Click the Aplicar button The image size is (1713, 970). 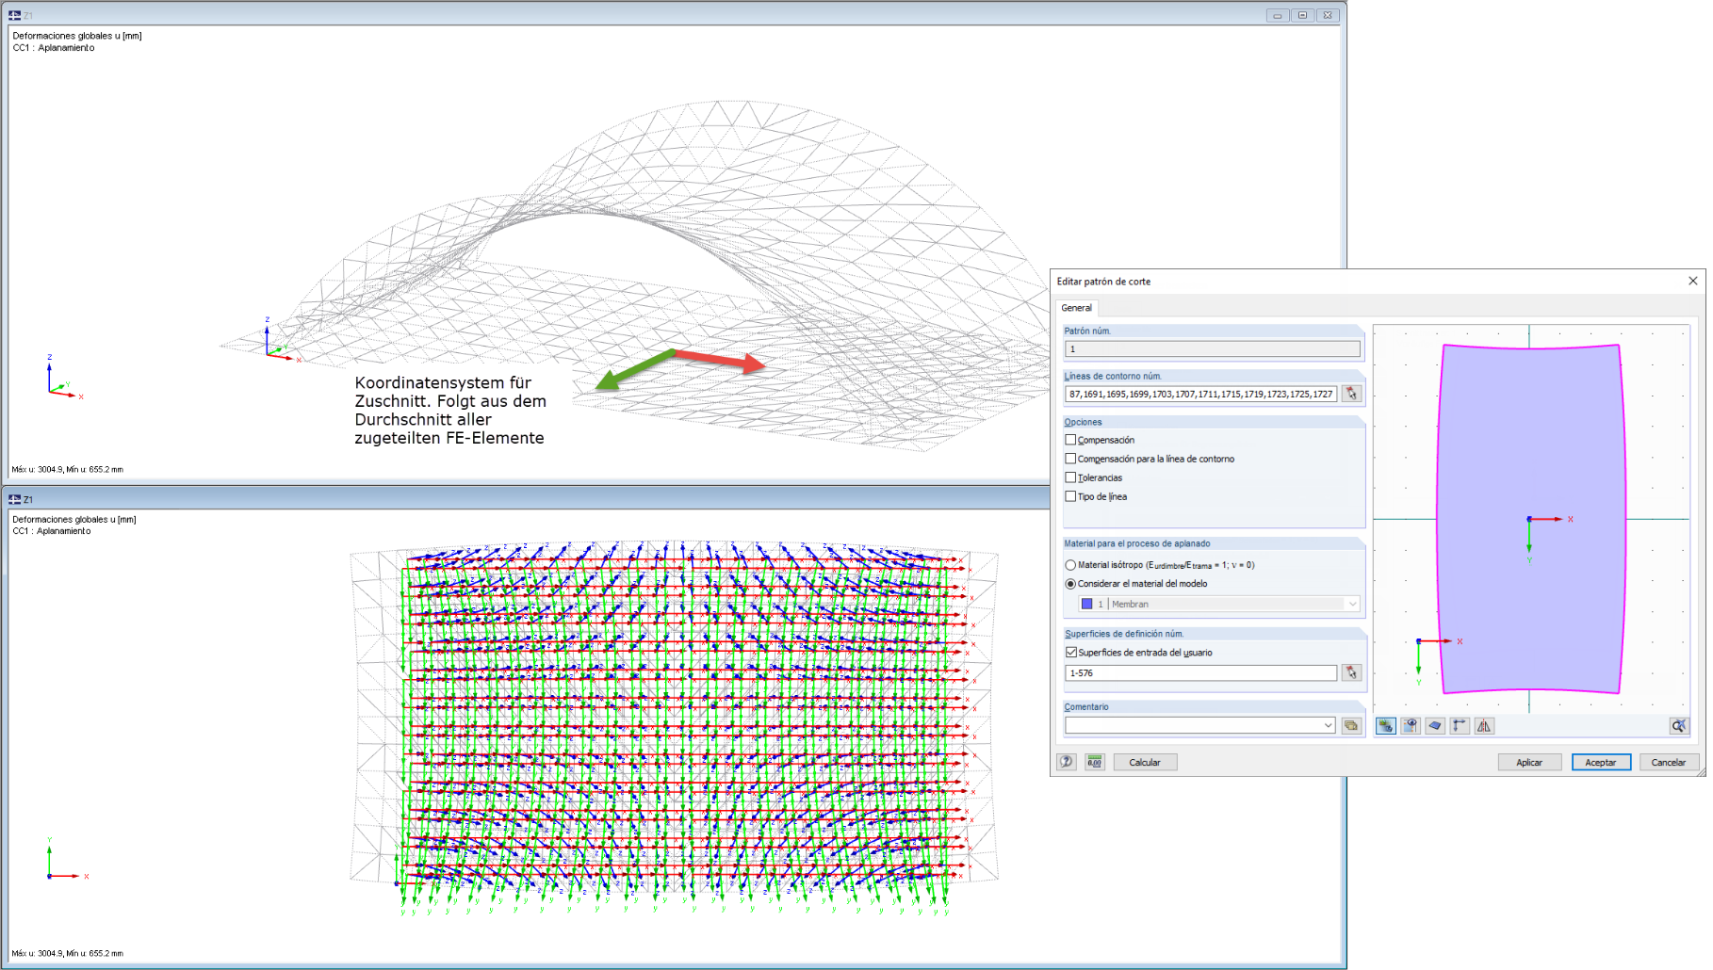pos(1529,762)
